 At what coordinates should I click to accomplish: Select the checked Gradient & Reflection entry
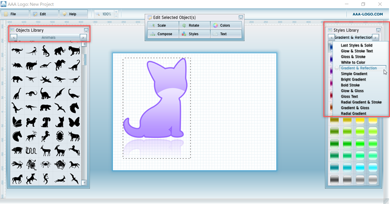(363, 68)
